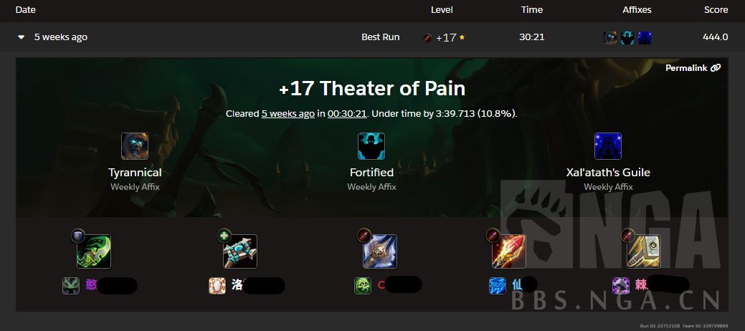
Task: Sort runs by Date column header
Action: pos(25,9)
